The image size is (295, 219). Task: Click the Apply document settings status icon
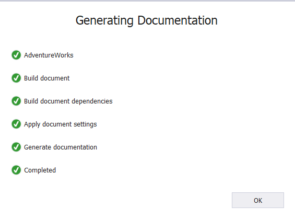pos(16,124)
